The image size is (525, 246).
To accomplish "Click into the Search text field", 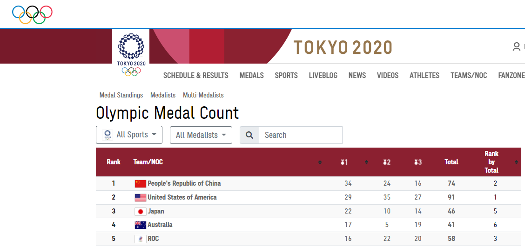I will 300,135.
